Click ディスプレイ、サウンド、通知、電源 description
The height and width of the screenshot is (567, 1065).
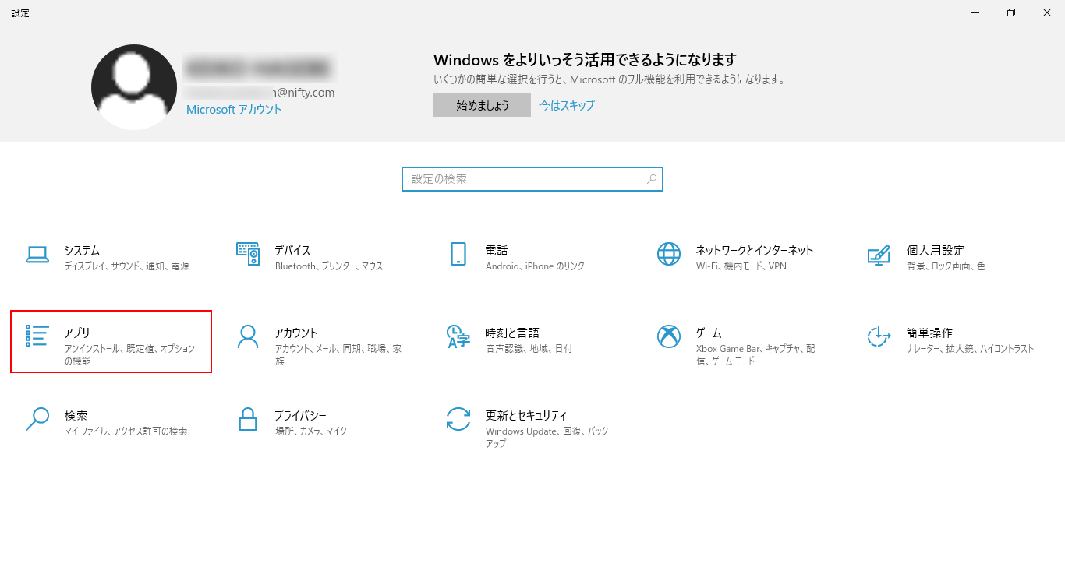coord(126,266)
